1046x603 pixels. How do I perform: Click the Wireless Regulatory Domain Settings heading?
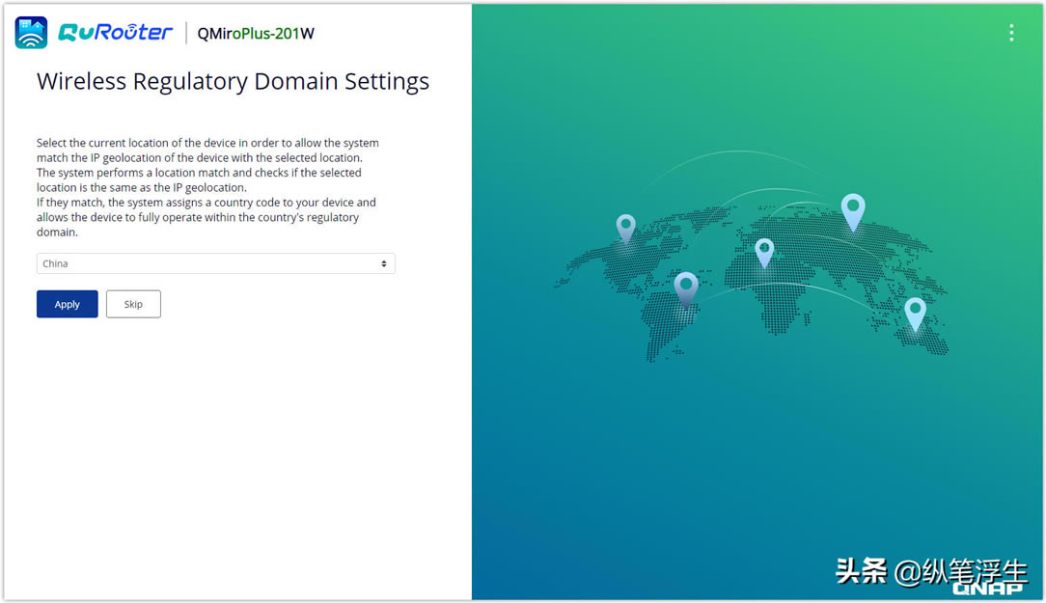[x=233, y=81]
